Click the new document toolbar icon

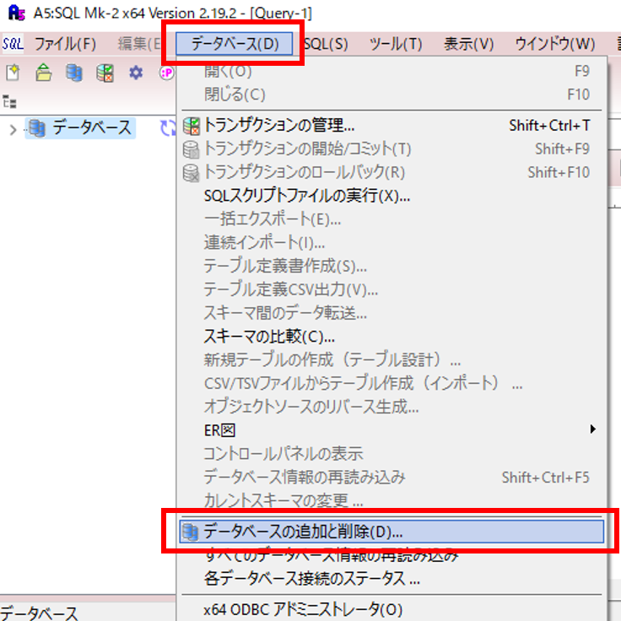tap(13, 73)
